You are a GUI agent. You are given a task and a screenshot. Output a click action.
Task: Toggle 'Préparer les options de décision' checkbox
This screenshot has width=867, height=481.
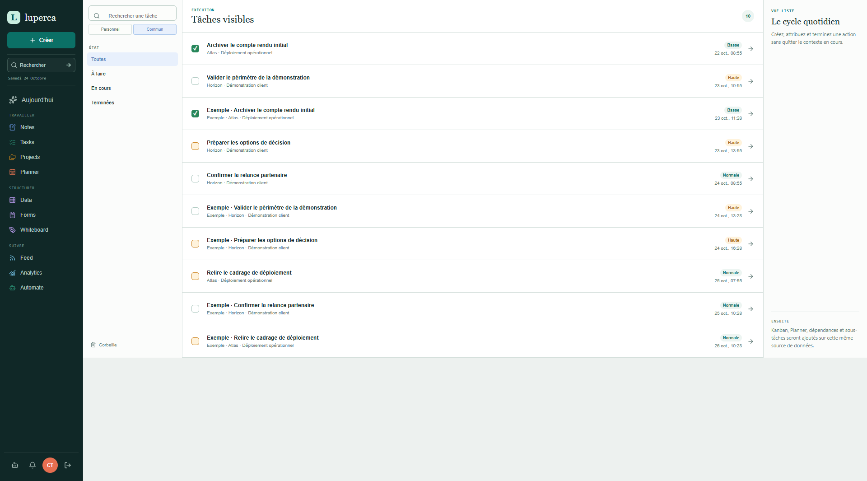pos(195,146)
